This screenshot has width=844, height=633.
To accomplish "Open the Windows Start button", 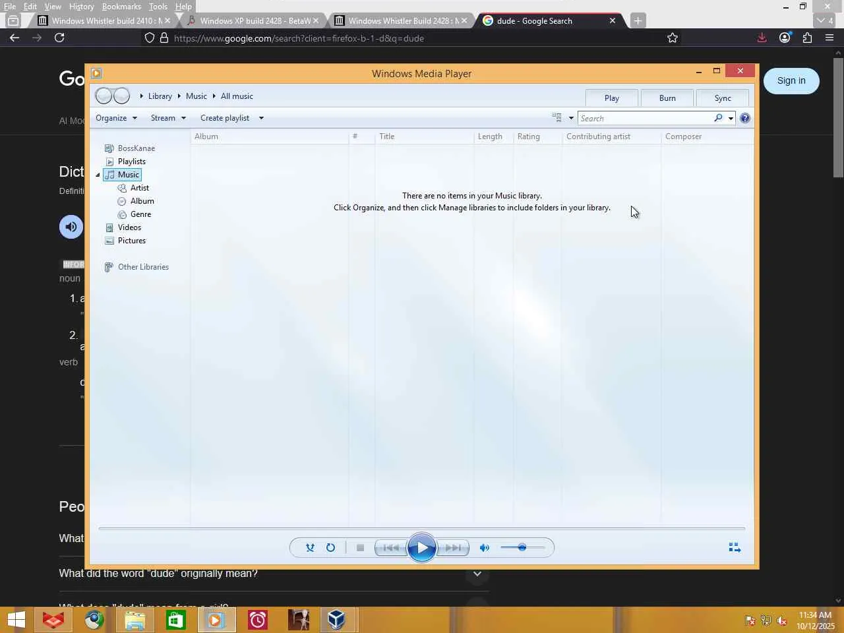I will click(16, 620).
